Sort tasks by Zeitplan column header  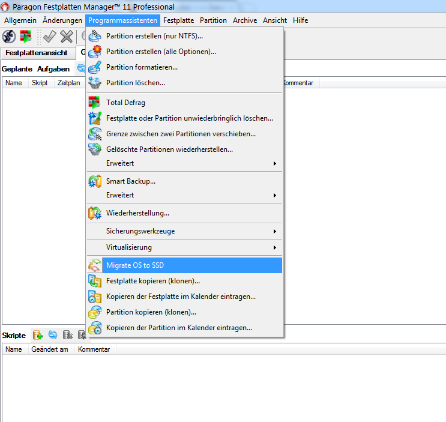point(70,83)
